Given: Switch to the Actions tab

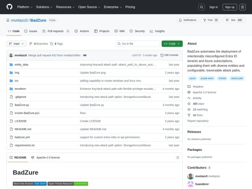Looking at the screenshot, I should click(x=82, y=31).
